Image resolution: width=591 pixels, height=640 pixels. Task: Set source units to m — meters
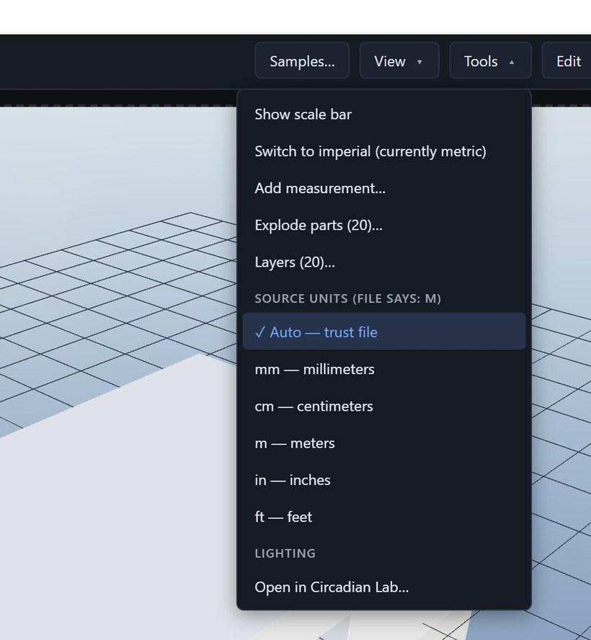pyautogui.click(x=384, y=443)
